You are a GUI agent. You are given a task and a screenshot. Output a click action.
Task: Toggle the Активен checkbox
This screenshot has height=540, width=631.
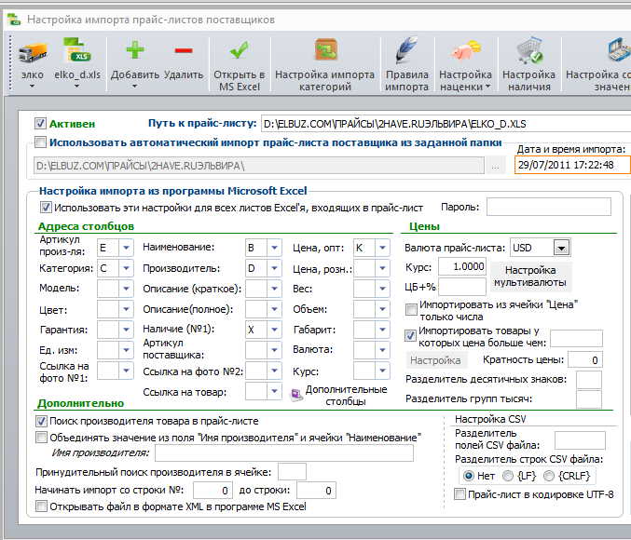(40, 124)
